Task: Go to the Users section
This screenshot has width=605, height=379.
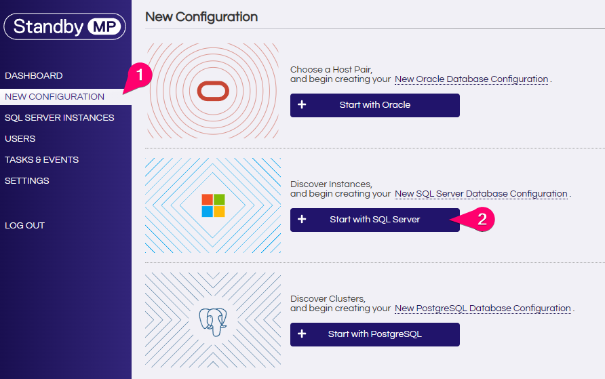Action: pos(20,138)
